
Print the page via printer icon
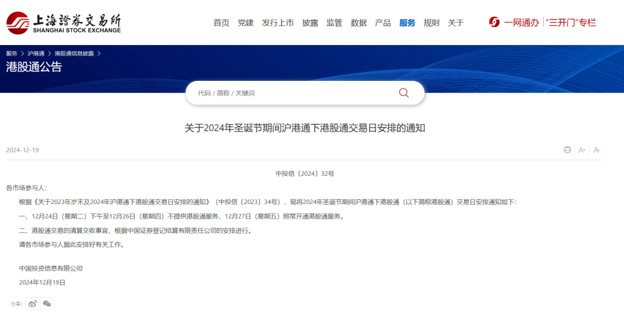(x=567, y=150)
